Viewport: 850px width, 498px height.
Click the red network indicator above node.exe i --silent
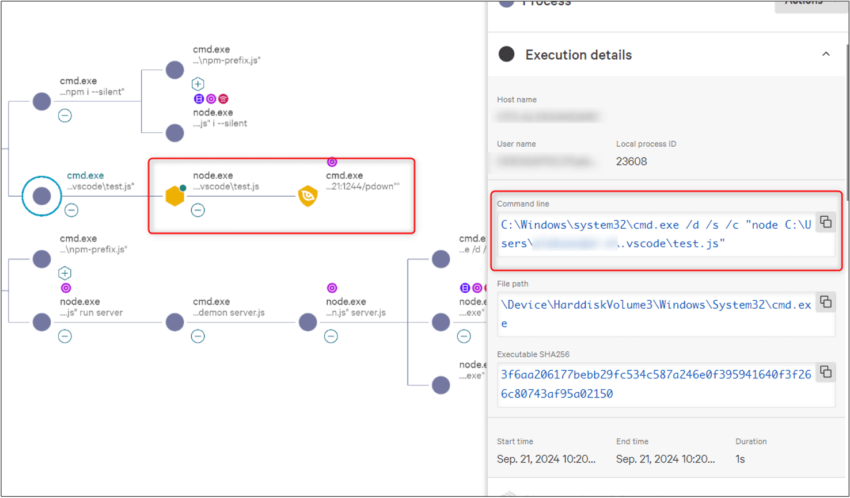(x=223, y=99)
